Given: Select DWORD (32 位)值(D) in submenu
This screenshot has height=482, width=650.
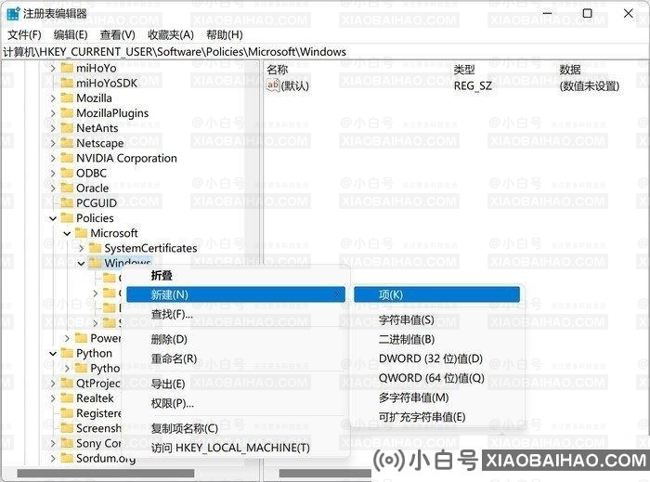Looking at the screenshot, I should [437, 358].
